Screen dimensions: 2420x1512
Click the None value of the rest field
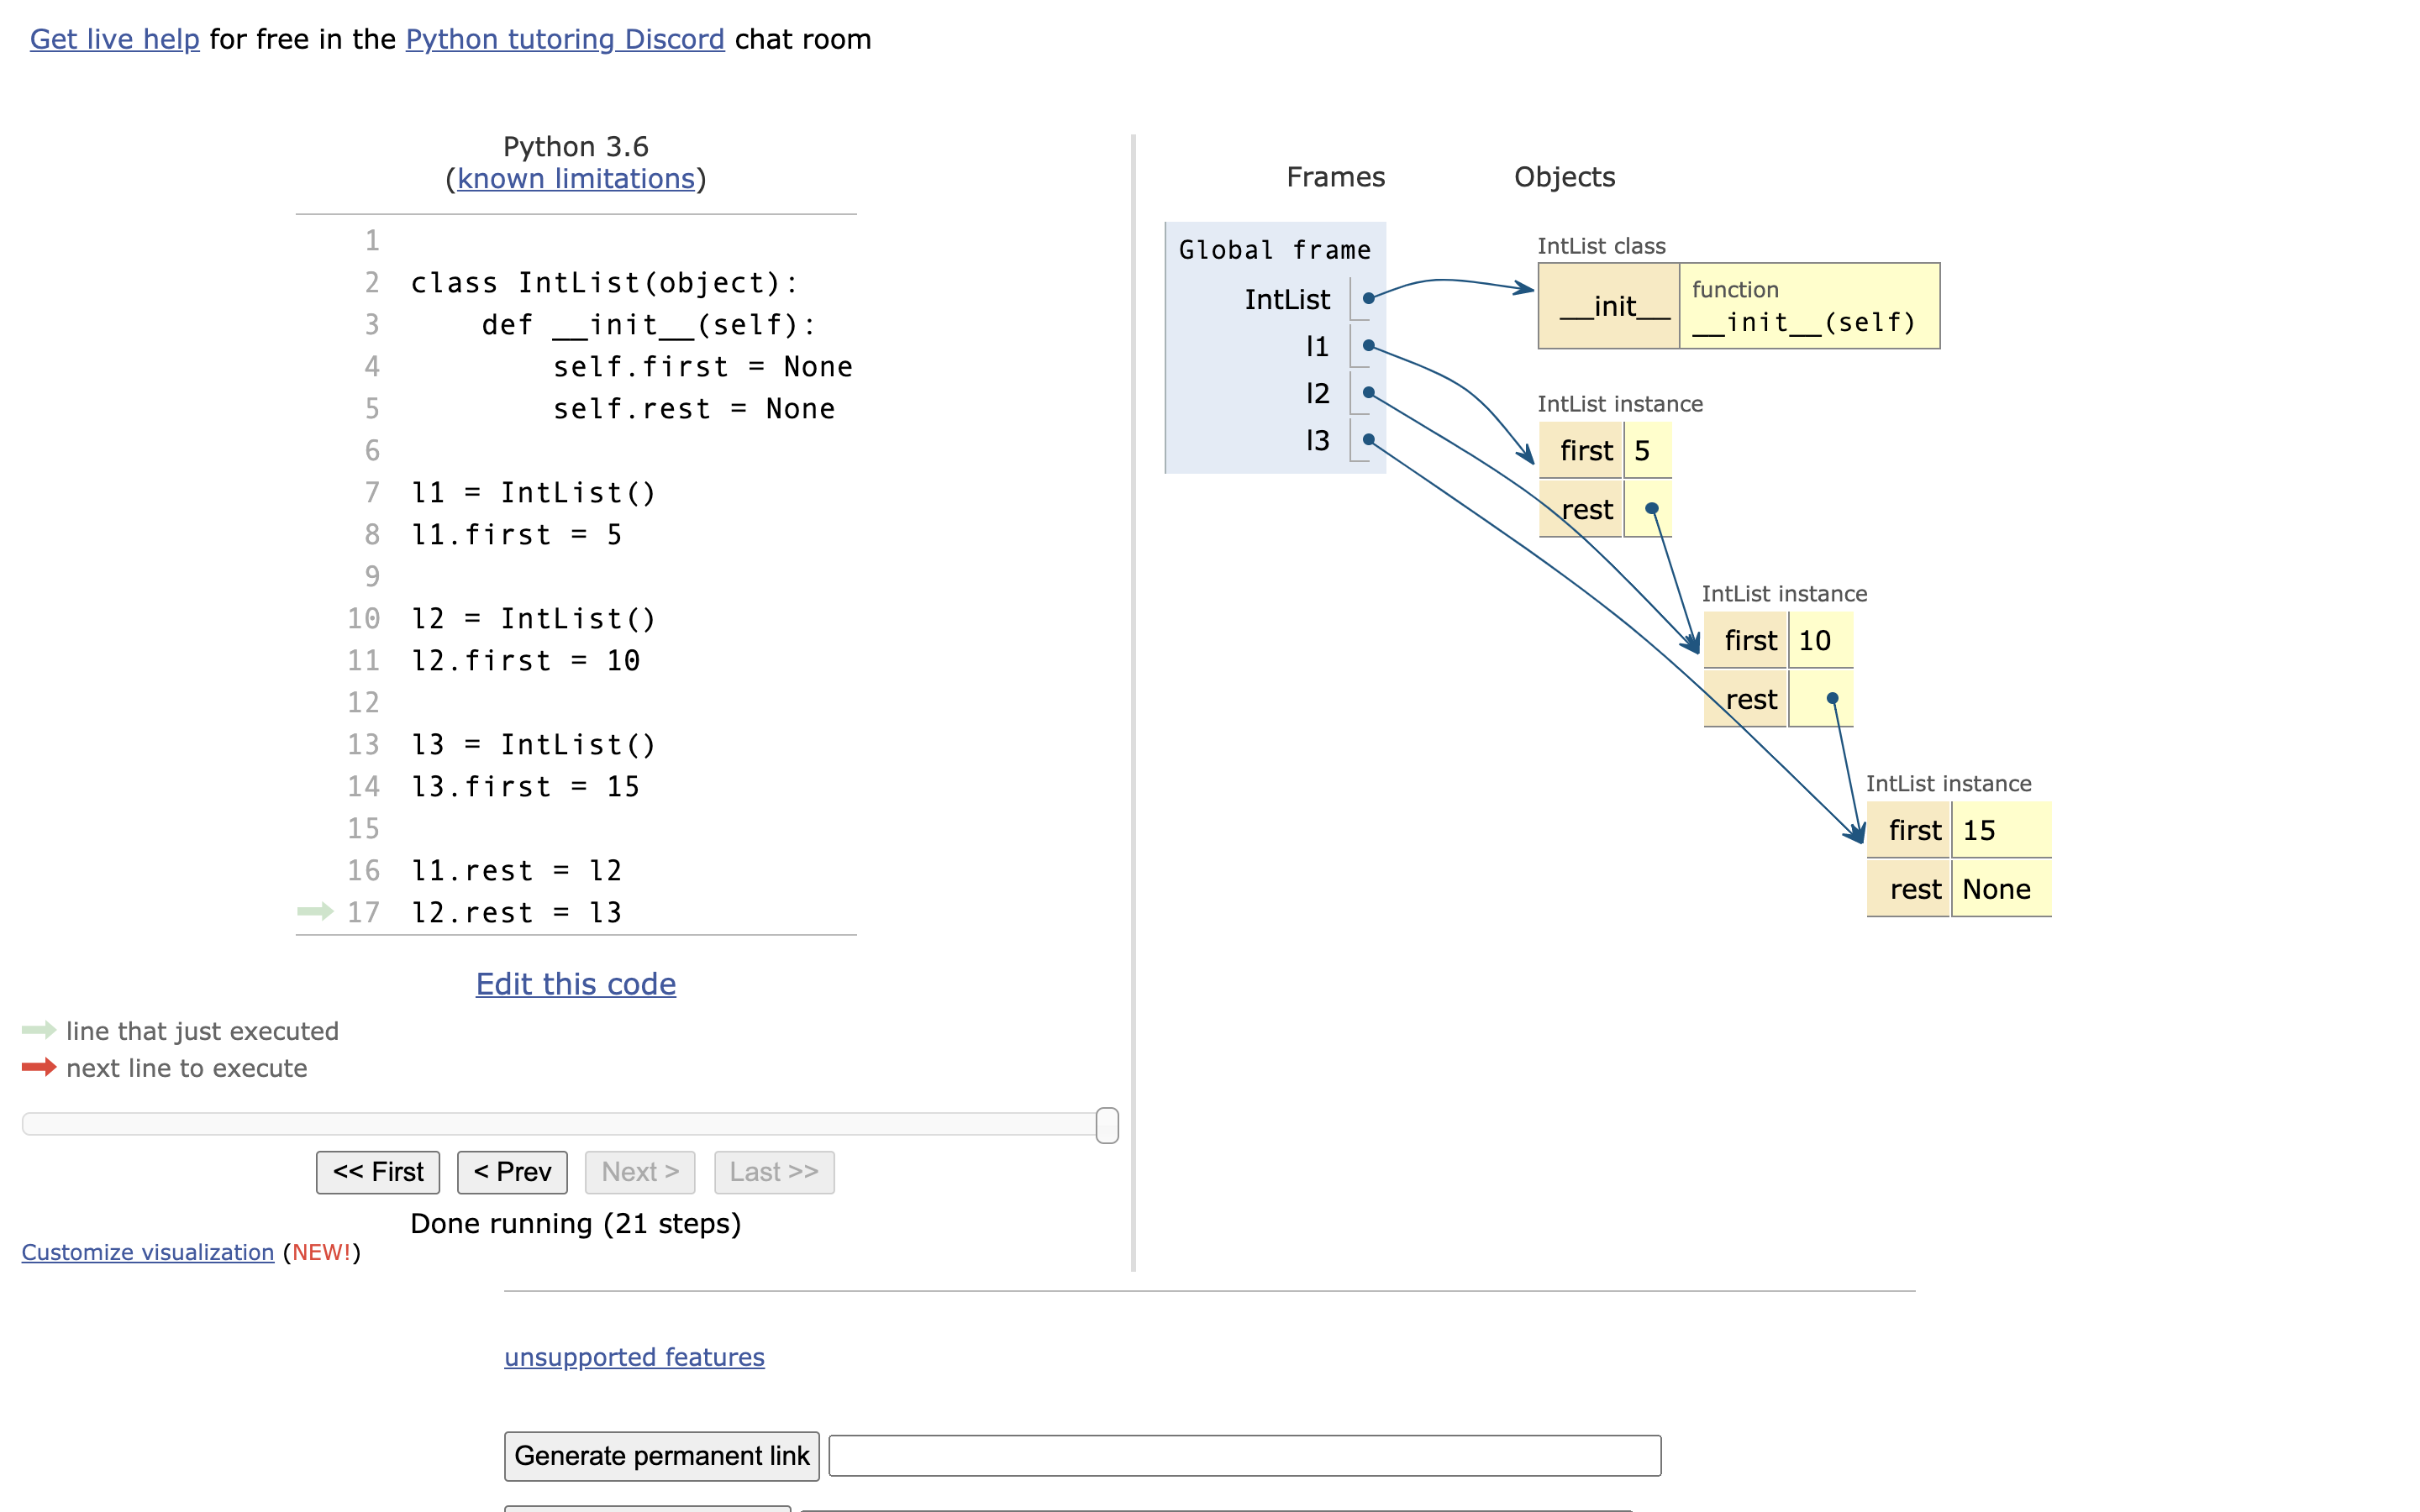click(1996, 889)
